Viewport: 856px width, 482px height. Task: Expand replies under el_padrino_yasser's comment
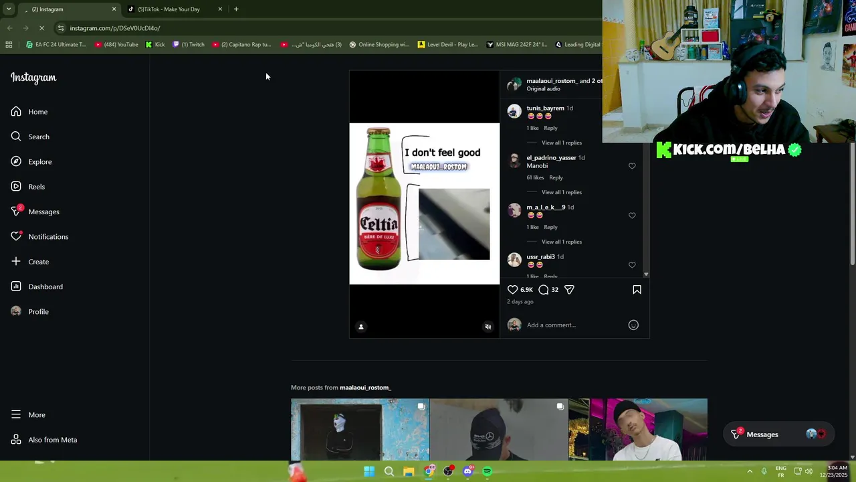pos(562,192)
